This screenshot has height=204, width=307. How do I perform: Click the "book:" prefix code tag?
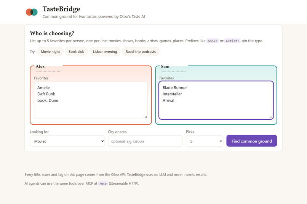click(x=213, y=41)
